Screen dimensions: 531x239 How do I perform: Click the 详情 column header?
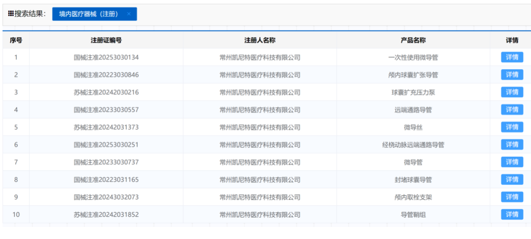pos(512,40)
